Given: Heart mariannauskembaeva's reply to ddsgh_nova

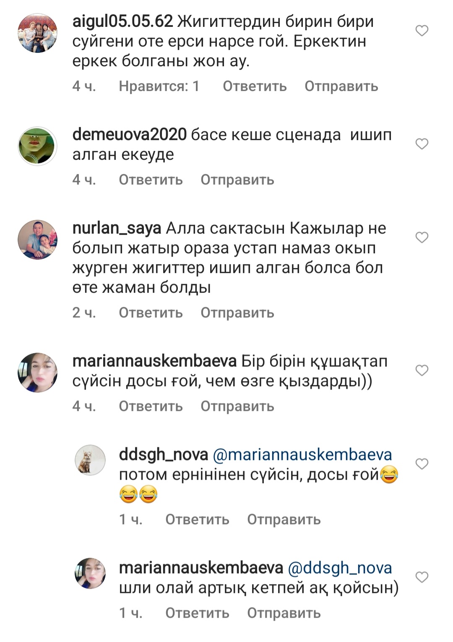Looking at the screenshot, I should [x=422, y=577].
